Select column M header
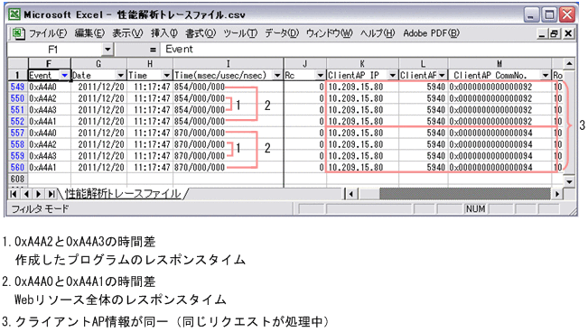Image resolution: width=588 pixels, height=332 pixels. click(x=499, y=64)
